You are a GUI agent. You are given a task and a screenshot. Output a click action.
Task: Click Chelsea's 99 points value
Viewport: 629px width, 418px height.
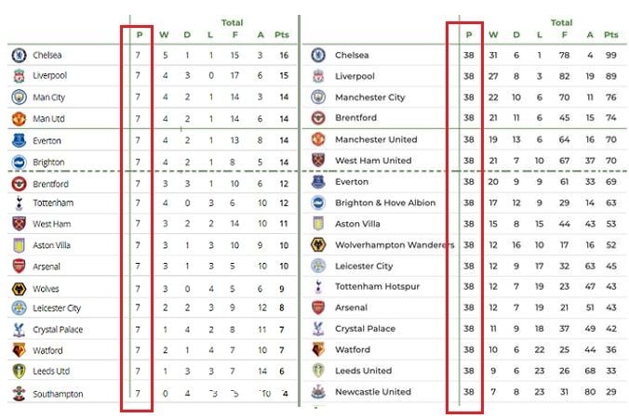[x=611, y=55]
